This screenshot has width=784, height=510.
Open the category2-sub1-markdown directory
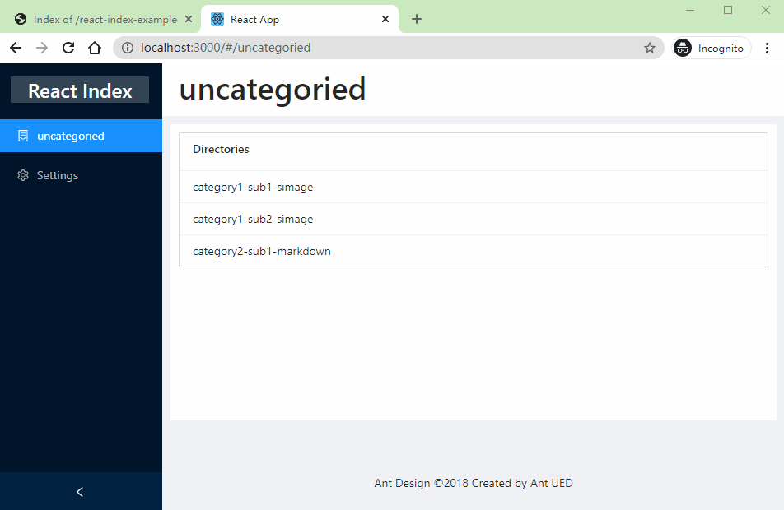(262, 251)
